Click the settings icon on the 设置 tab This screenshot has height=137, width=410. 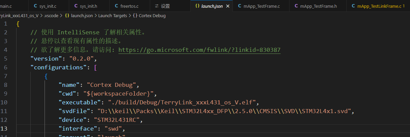[x=157, y=6]
